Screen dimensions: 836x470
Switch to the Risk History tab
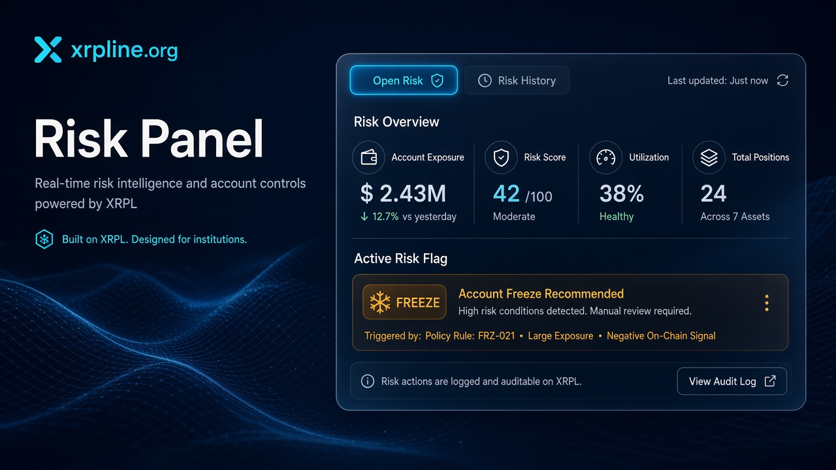517,80
